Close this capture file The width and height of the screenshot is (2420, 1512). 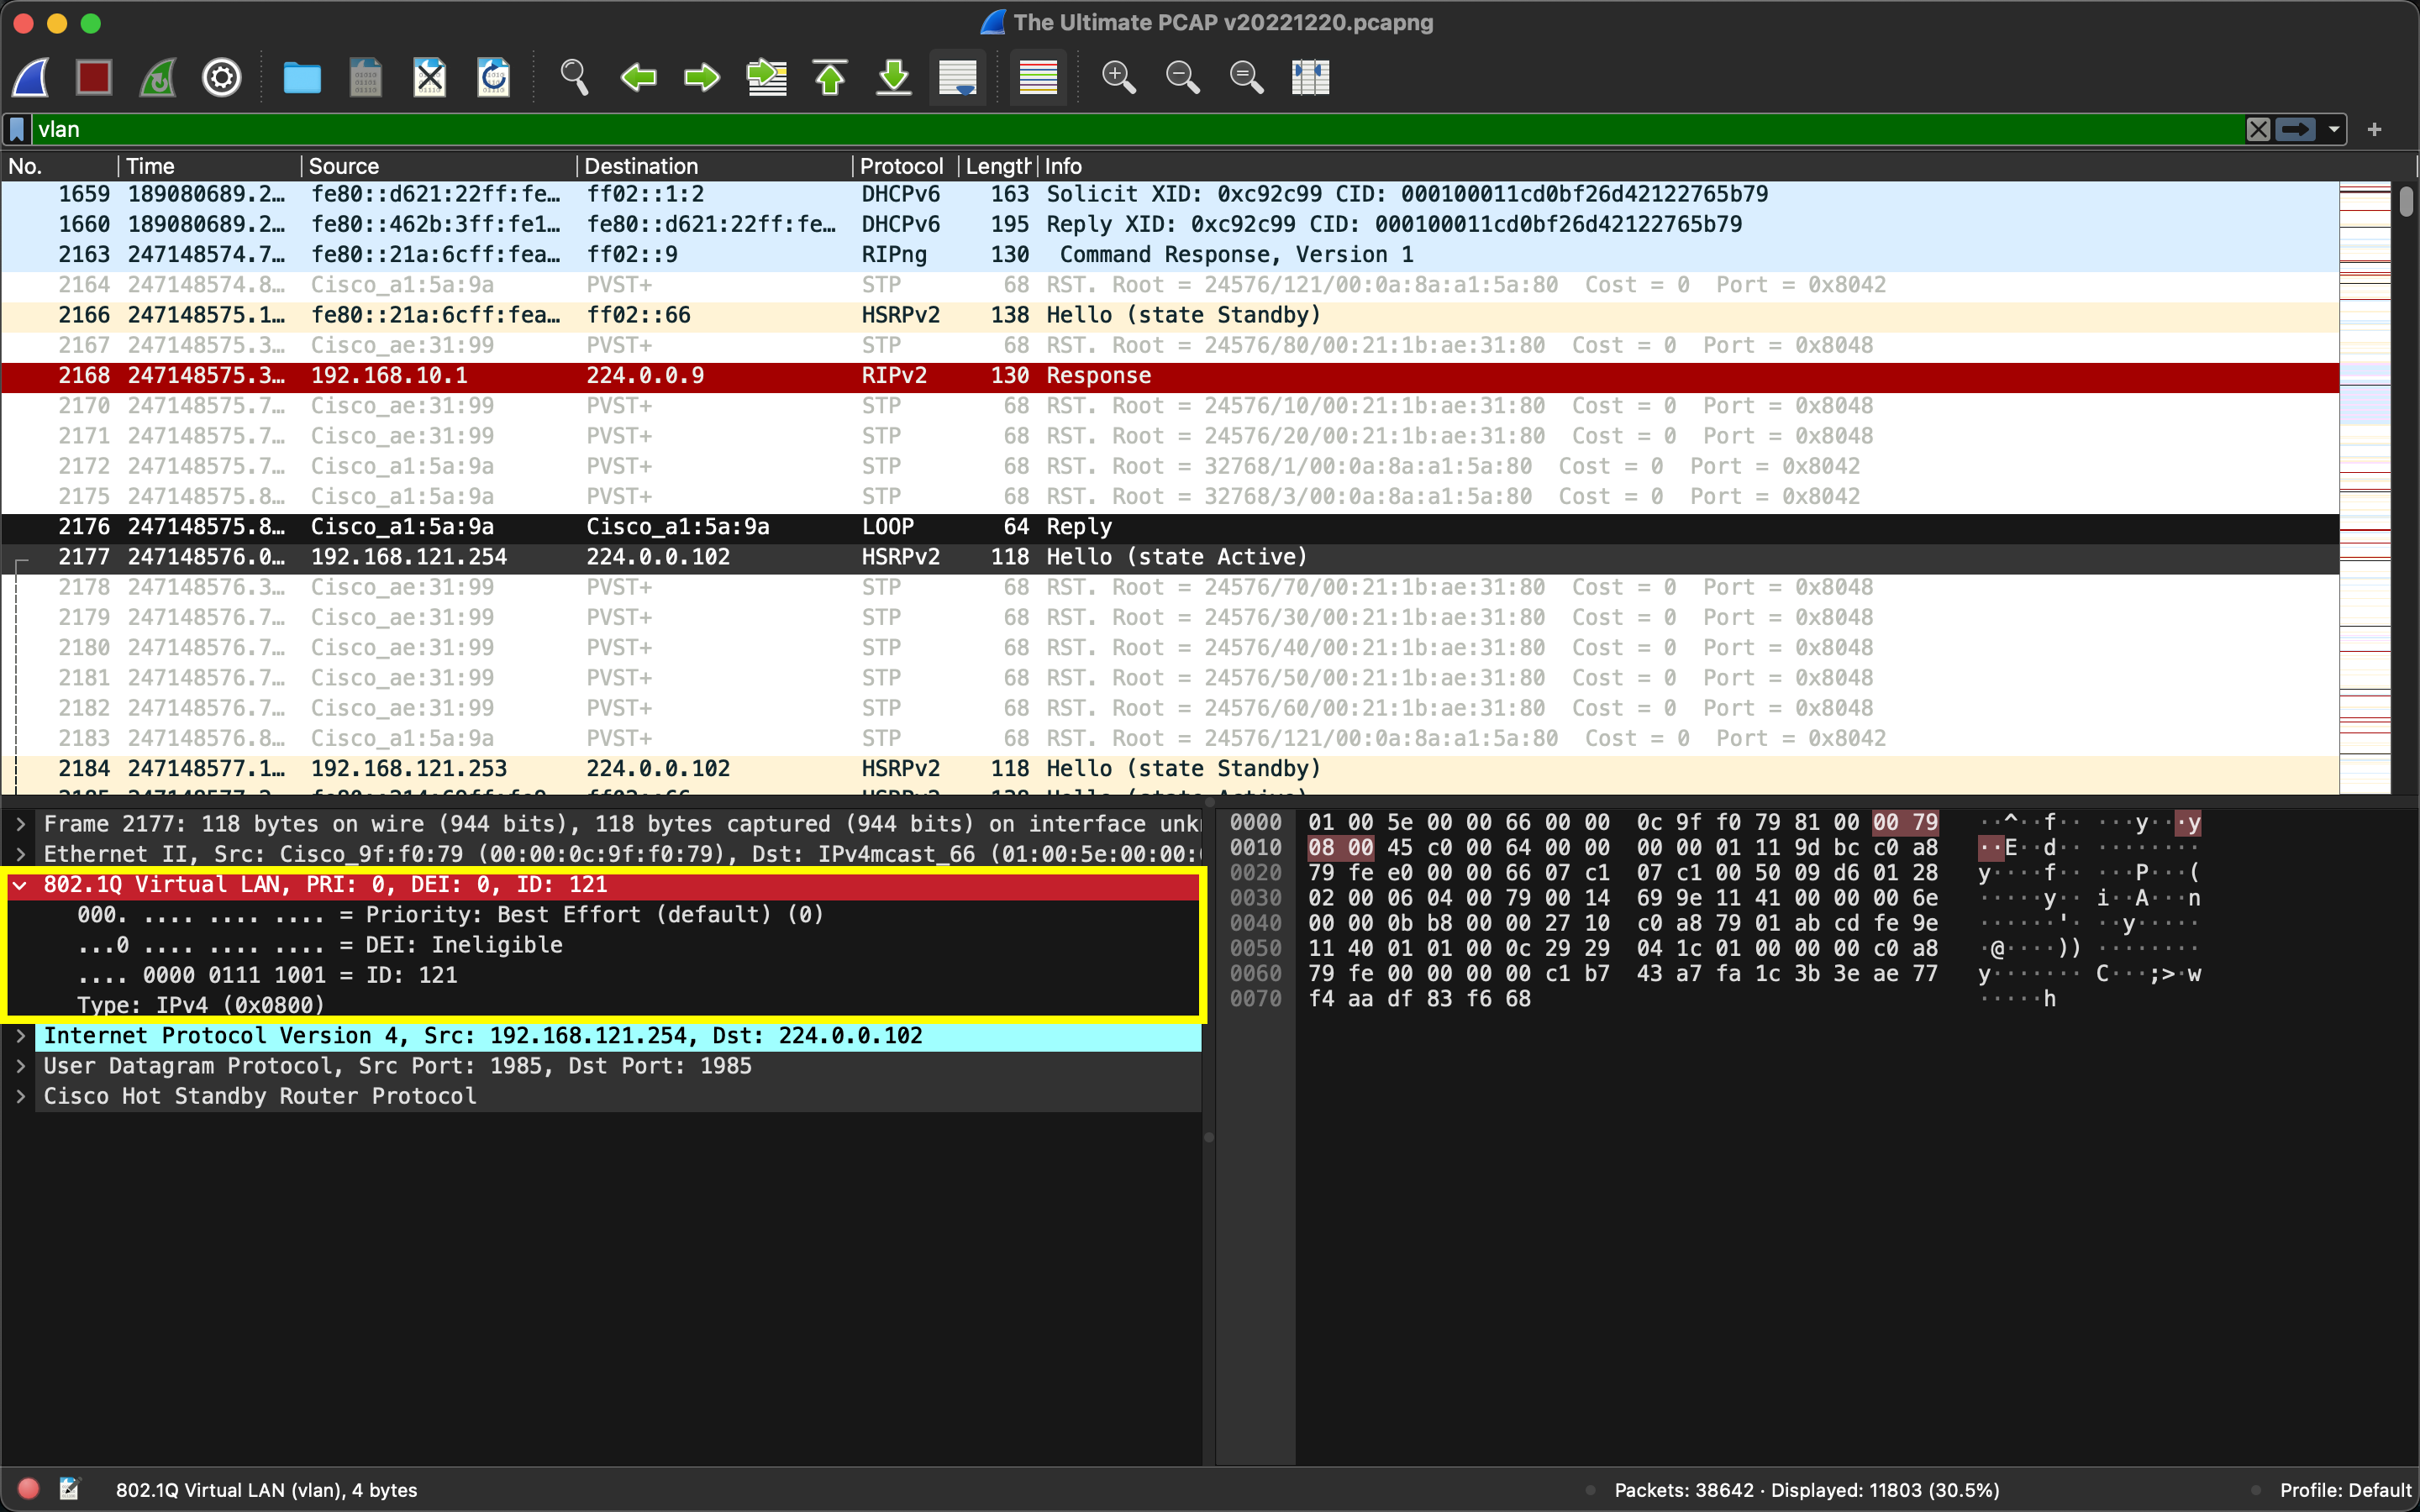[x=430, y=77]
